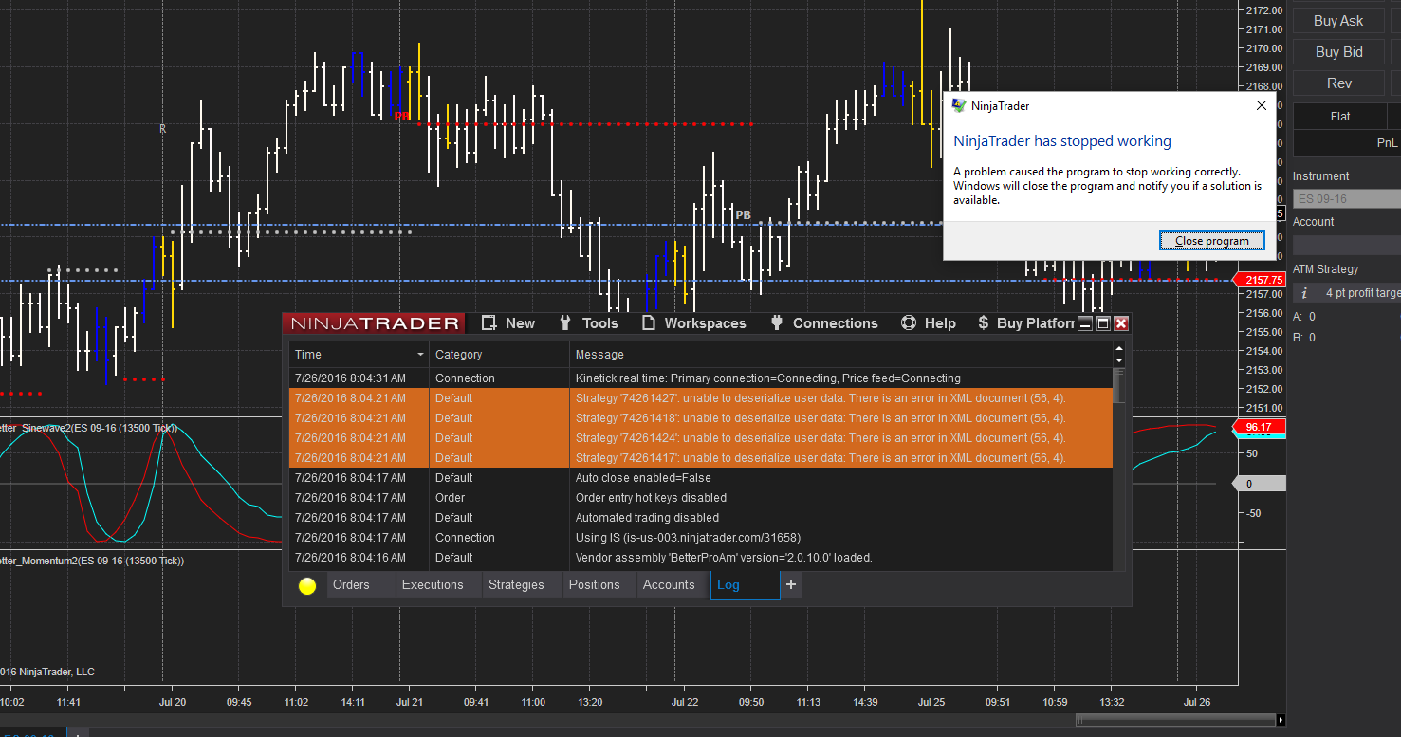Select the Strategy '74261427' error row
The width and height of the screenshot is (1401, 737).
coord(700,398)
